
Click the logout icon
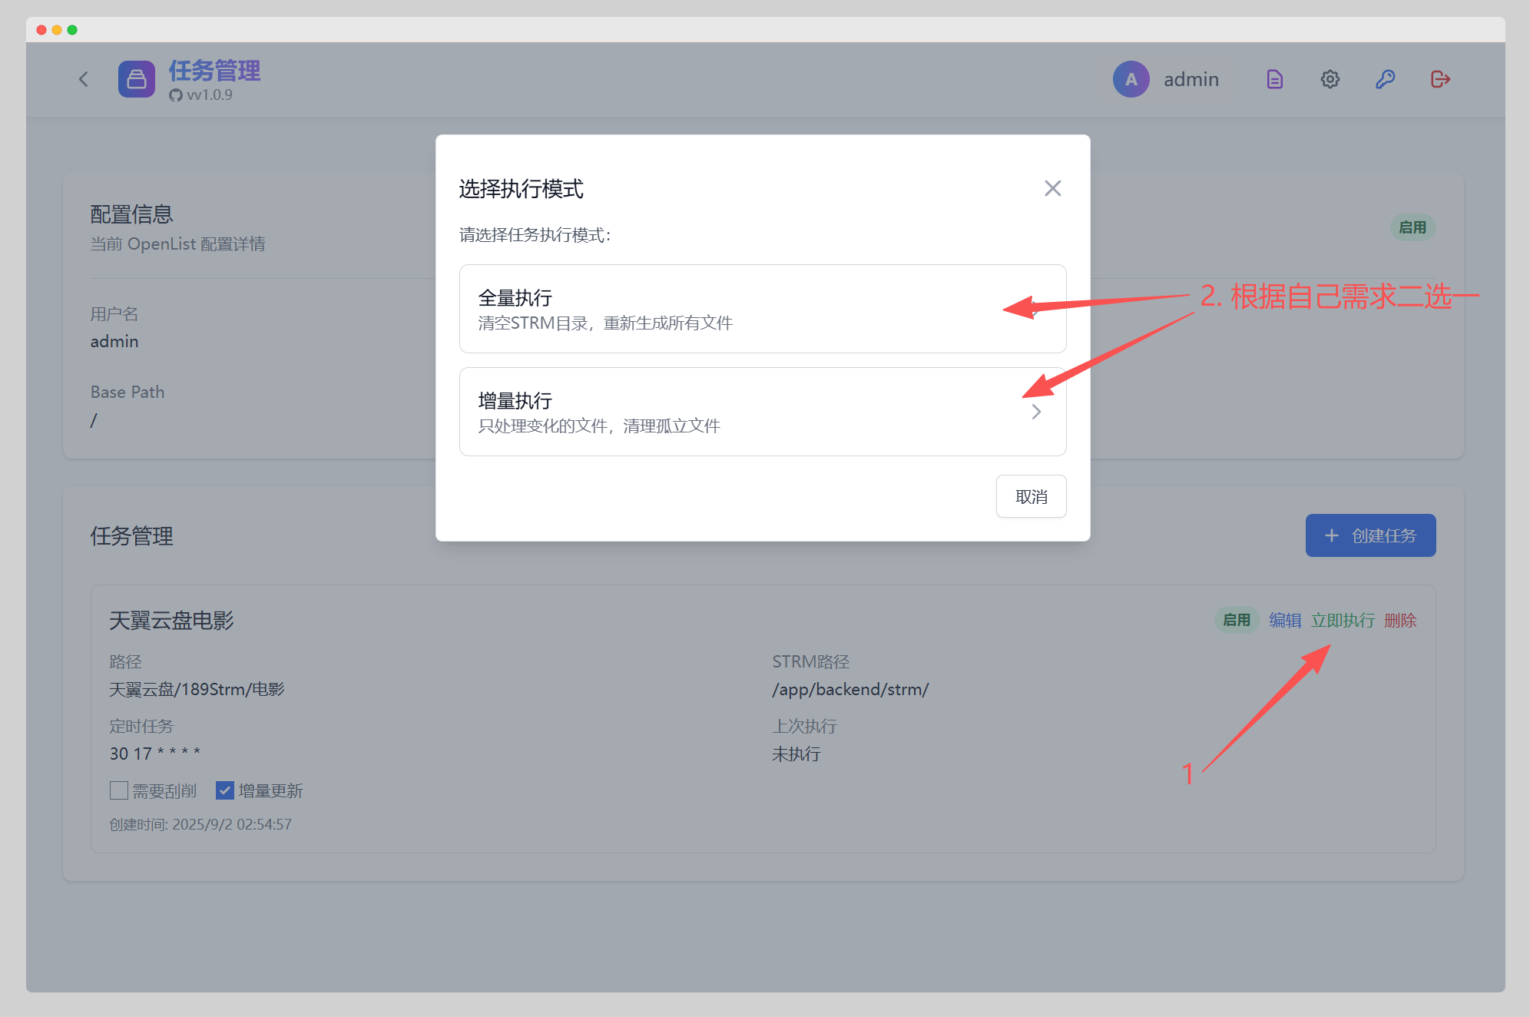pyautogui.click(x=1440, y=79)
